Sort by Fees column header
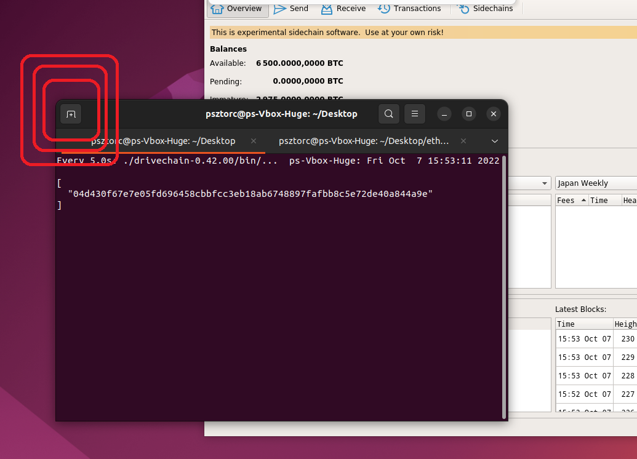Screen dimensions: 637x459 point(572,200)
